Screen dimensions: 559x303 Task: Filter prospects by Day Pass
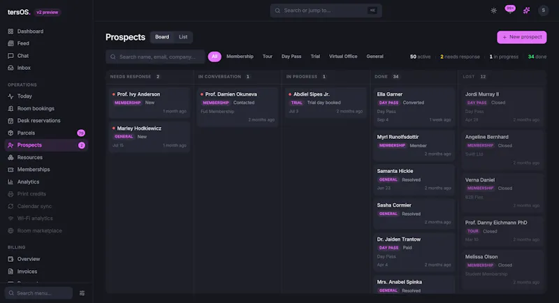click(x=291, y=57)
